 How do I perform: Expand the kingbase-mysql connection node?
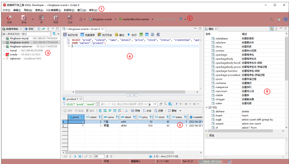point(4,38)
